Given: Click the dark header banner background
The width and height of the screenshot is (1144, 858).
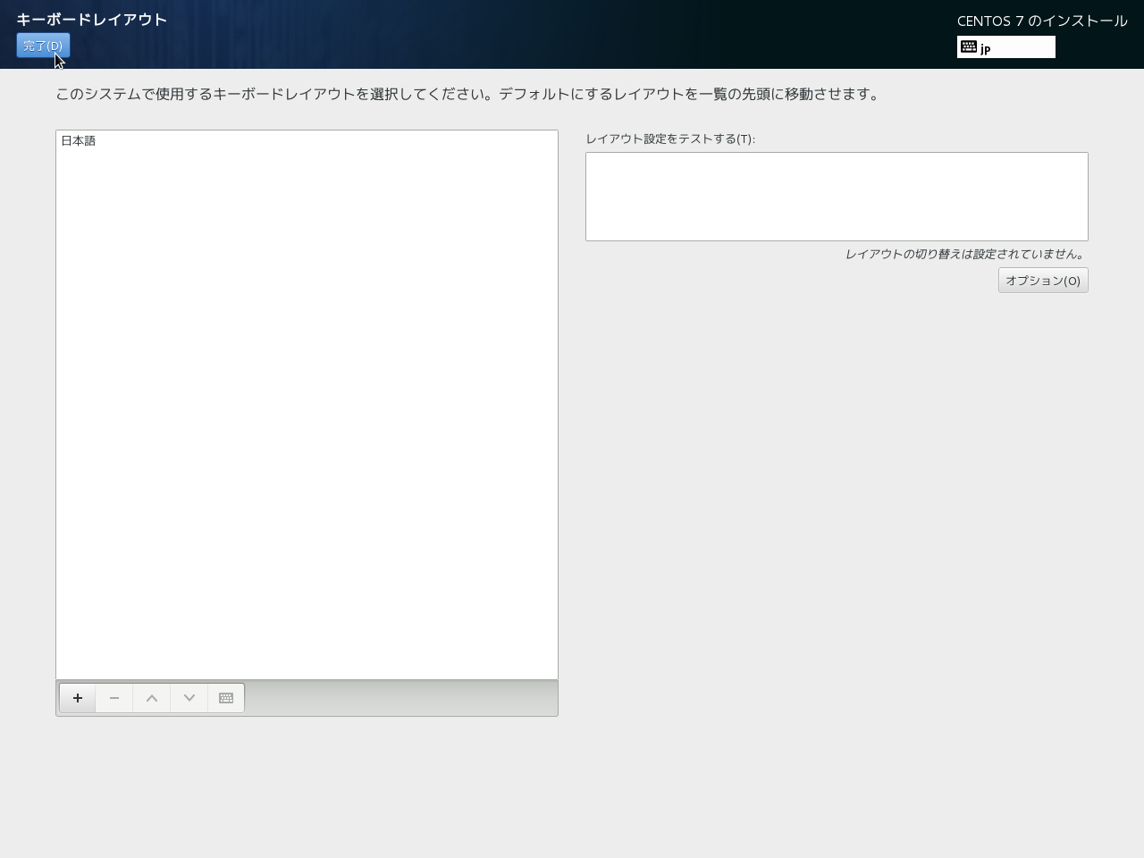Looking at the screenshot, I should click(536, 34).
